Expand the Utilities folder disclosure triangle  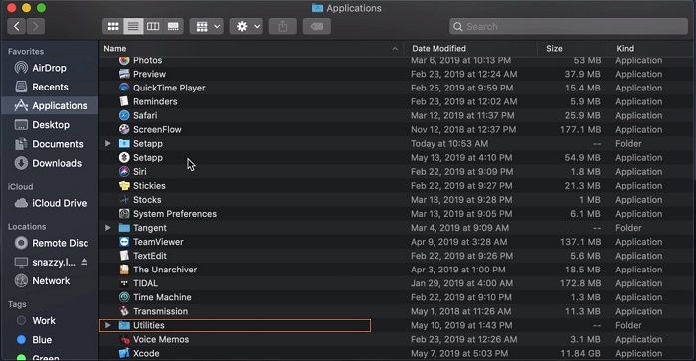(107, 325)
